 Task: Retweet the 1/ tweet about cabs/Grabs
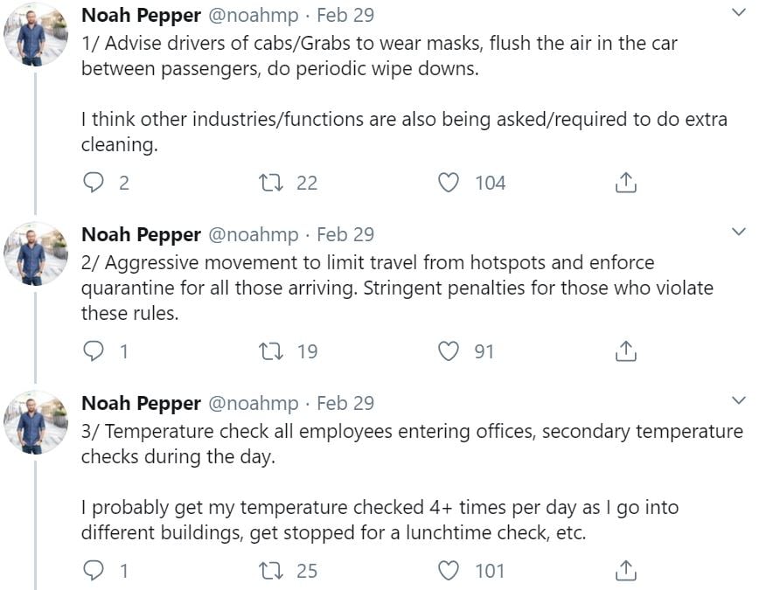pyautogui.click(x=271, y=183)
